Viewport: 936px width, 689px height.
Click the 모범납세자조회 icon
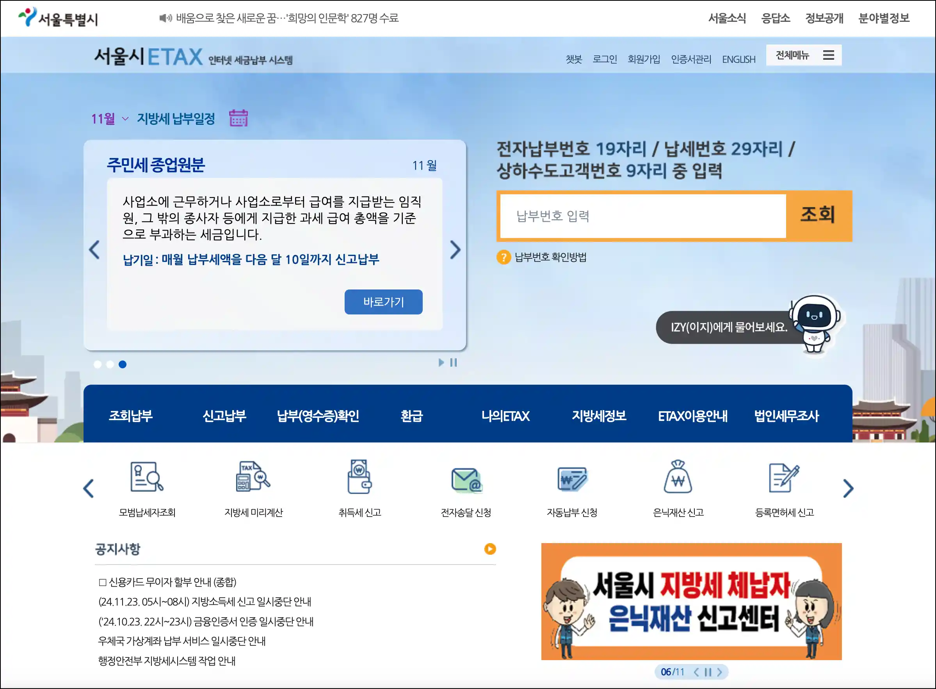point(147,477)
